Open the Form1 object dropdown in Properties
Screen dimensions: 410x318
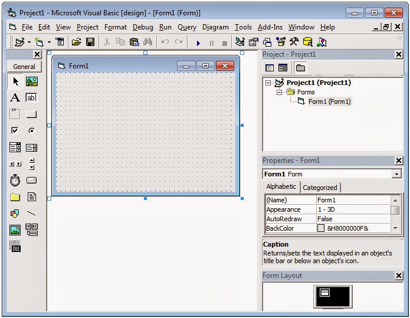(396, 174)
